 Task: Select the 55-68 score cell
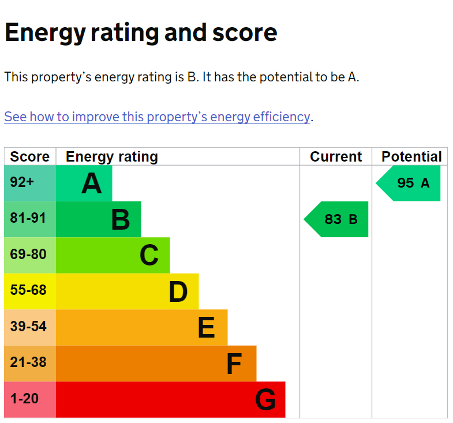coord(30,291)
